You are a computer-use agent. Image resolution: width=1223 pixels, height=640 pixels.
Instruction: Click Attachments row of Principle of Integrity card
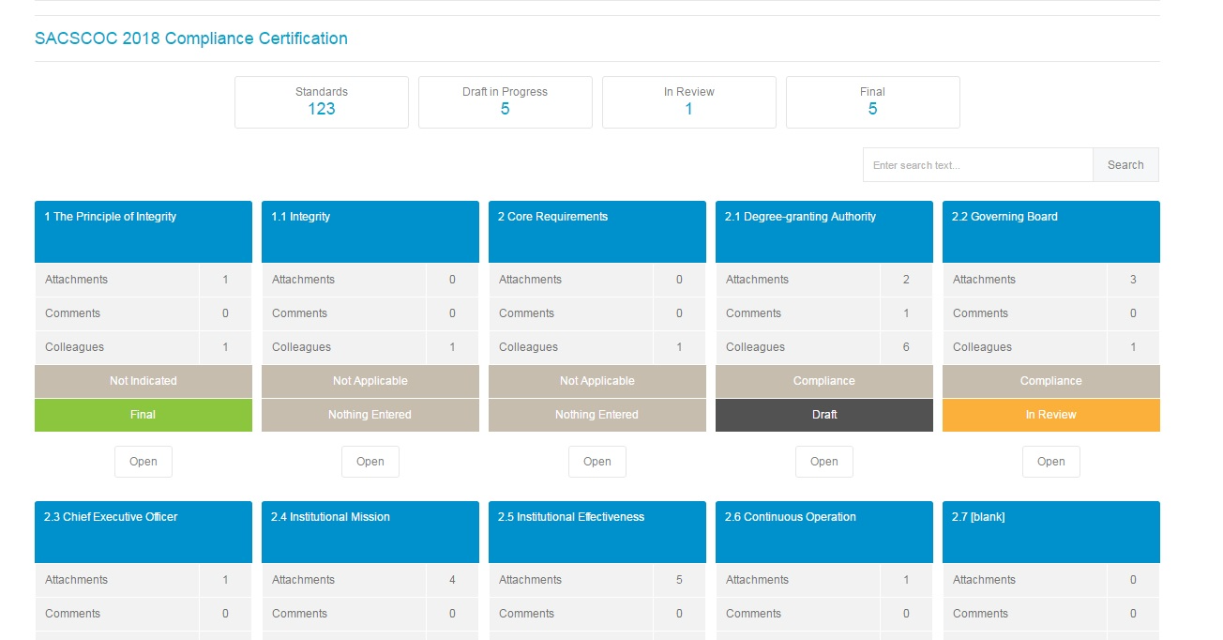tap(143, 280)
